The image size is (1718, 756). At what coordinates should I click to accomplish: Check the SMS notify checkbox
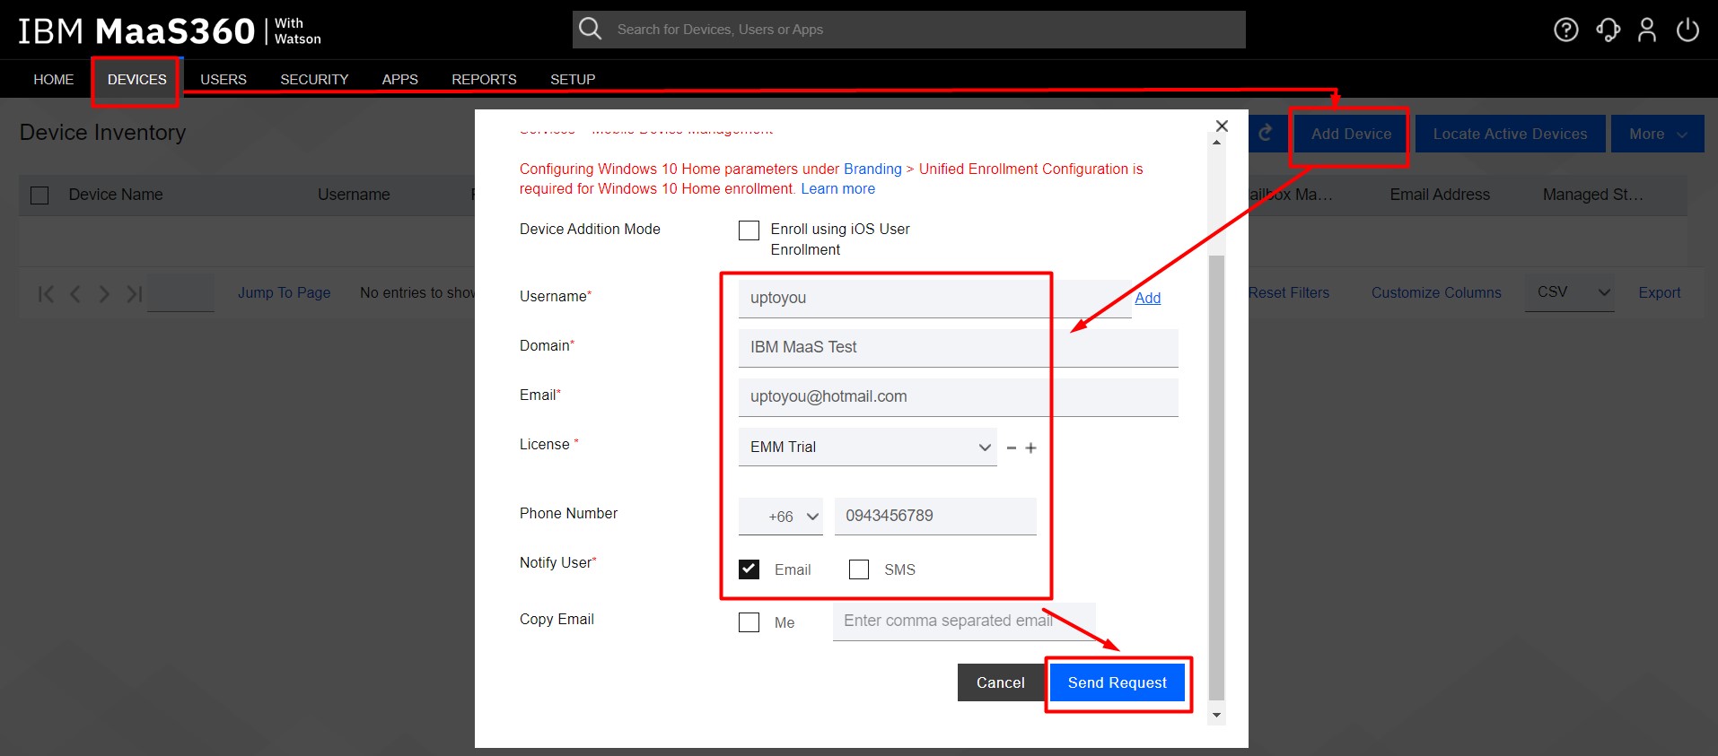[859, 569]
